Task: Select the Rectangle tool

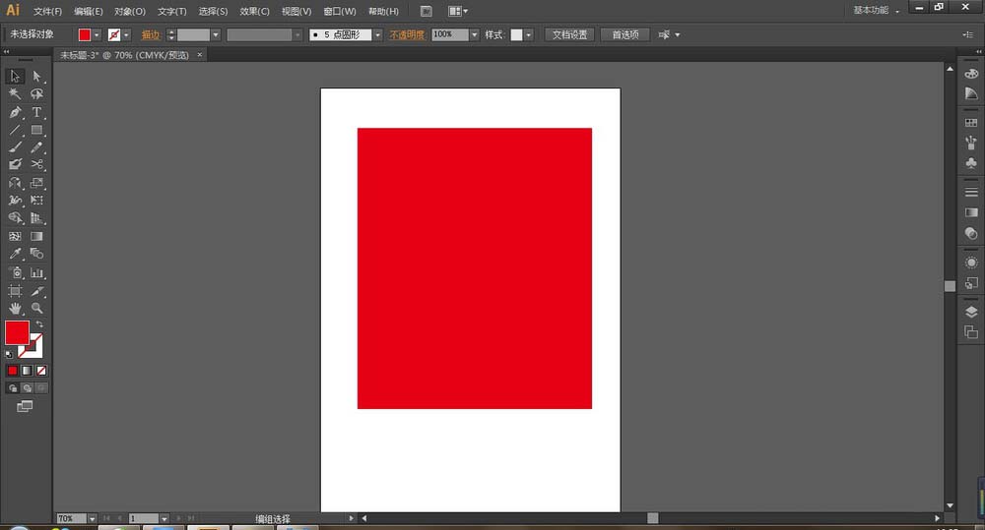Action: click(x=37, y=130)
